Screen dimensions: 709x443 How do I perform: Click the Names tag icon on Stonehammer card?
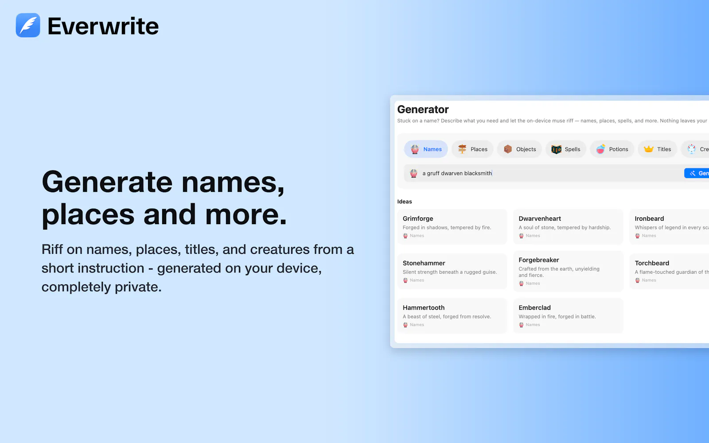pyautogui.click(x=405, y=280)
